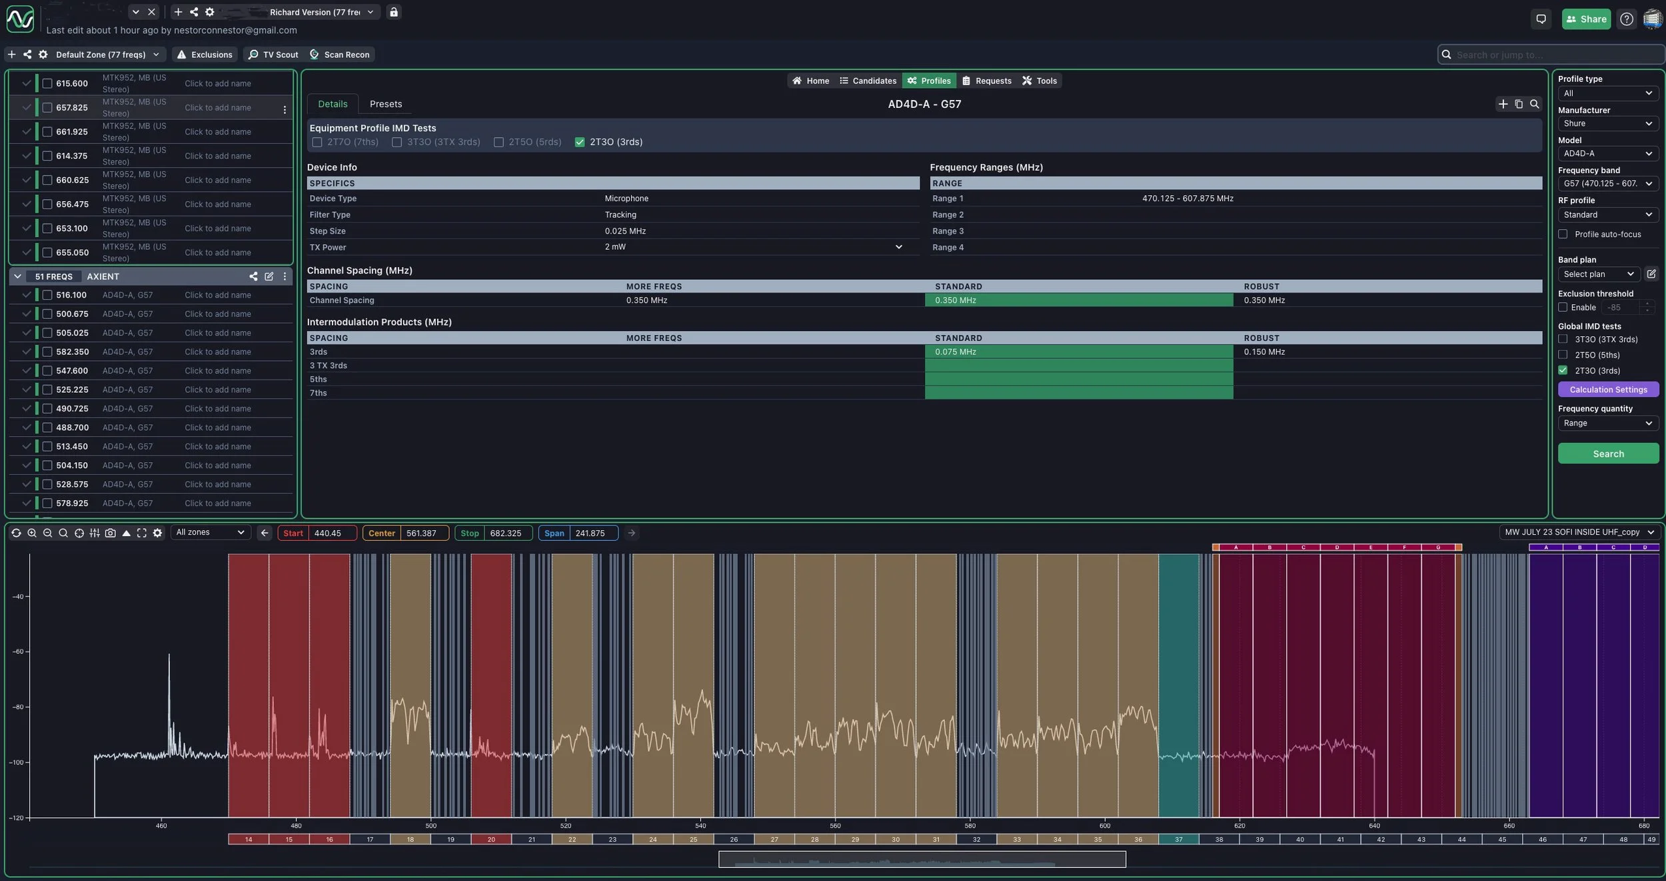Open spectrum sliders adjustment icon
This screenshot has height=881, width=1666.
click(95, 533)
